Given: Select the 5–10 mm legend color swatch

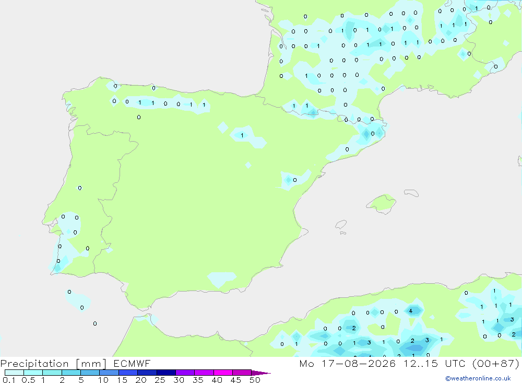Looking at the screenshot, I should 90,373.
